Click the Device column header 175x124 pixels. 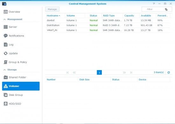(143, 80)
